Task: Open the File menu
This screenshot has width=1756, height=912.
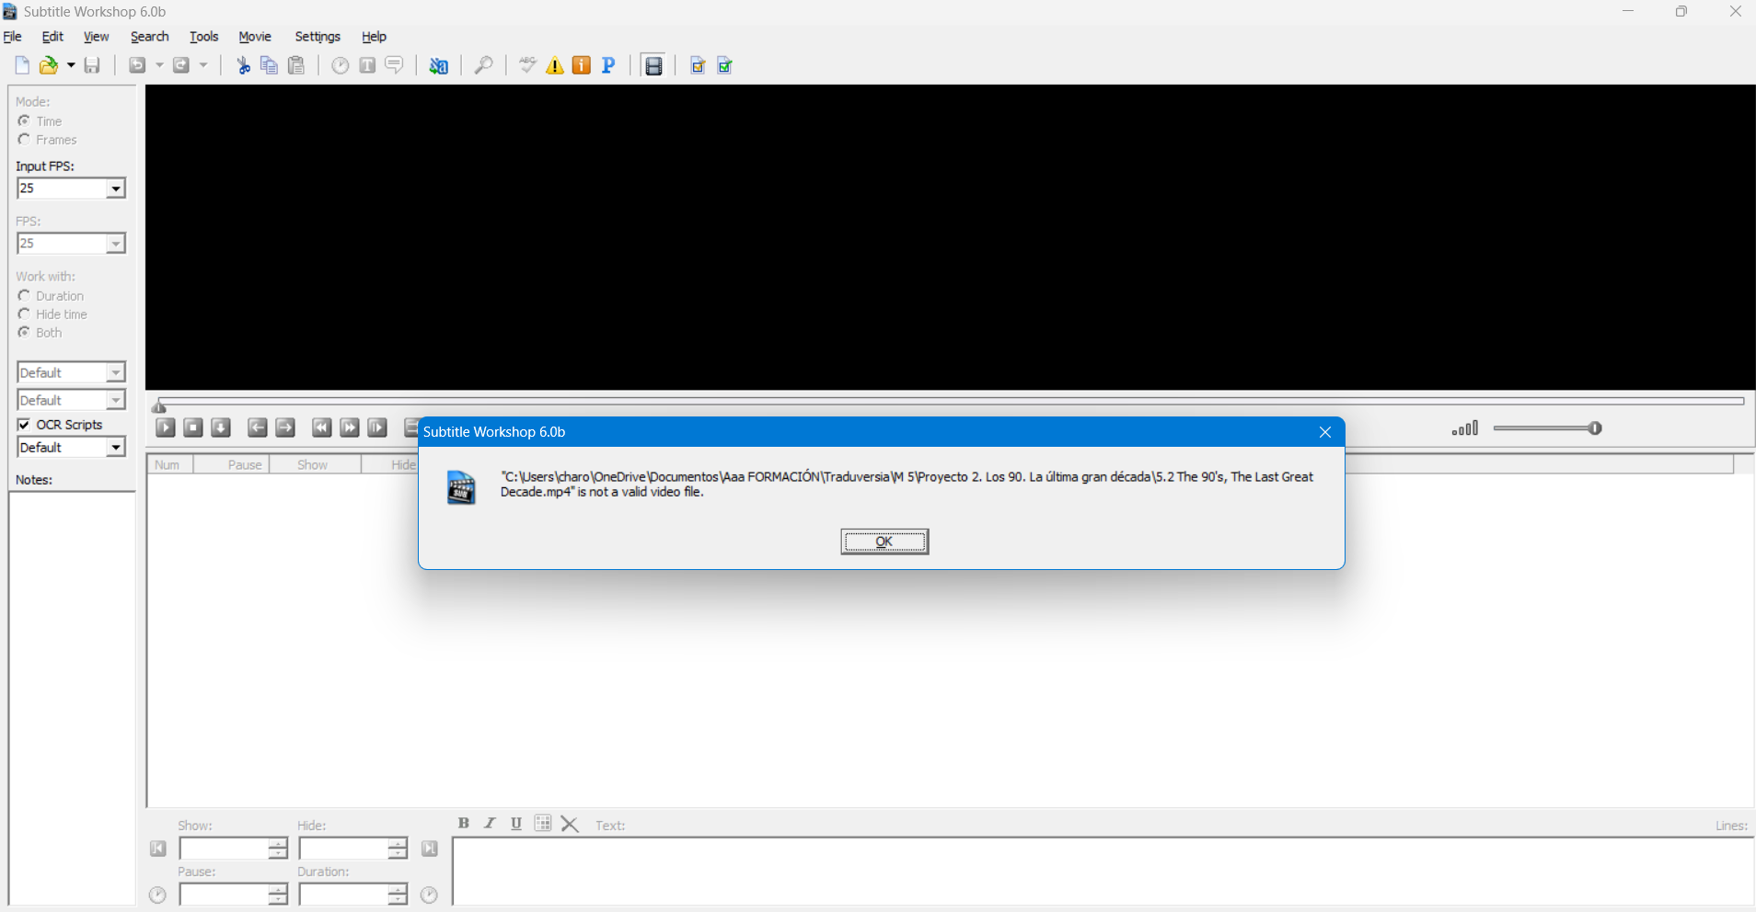Action: pos(13,37)
